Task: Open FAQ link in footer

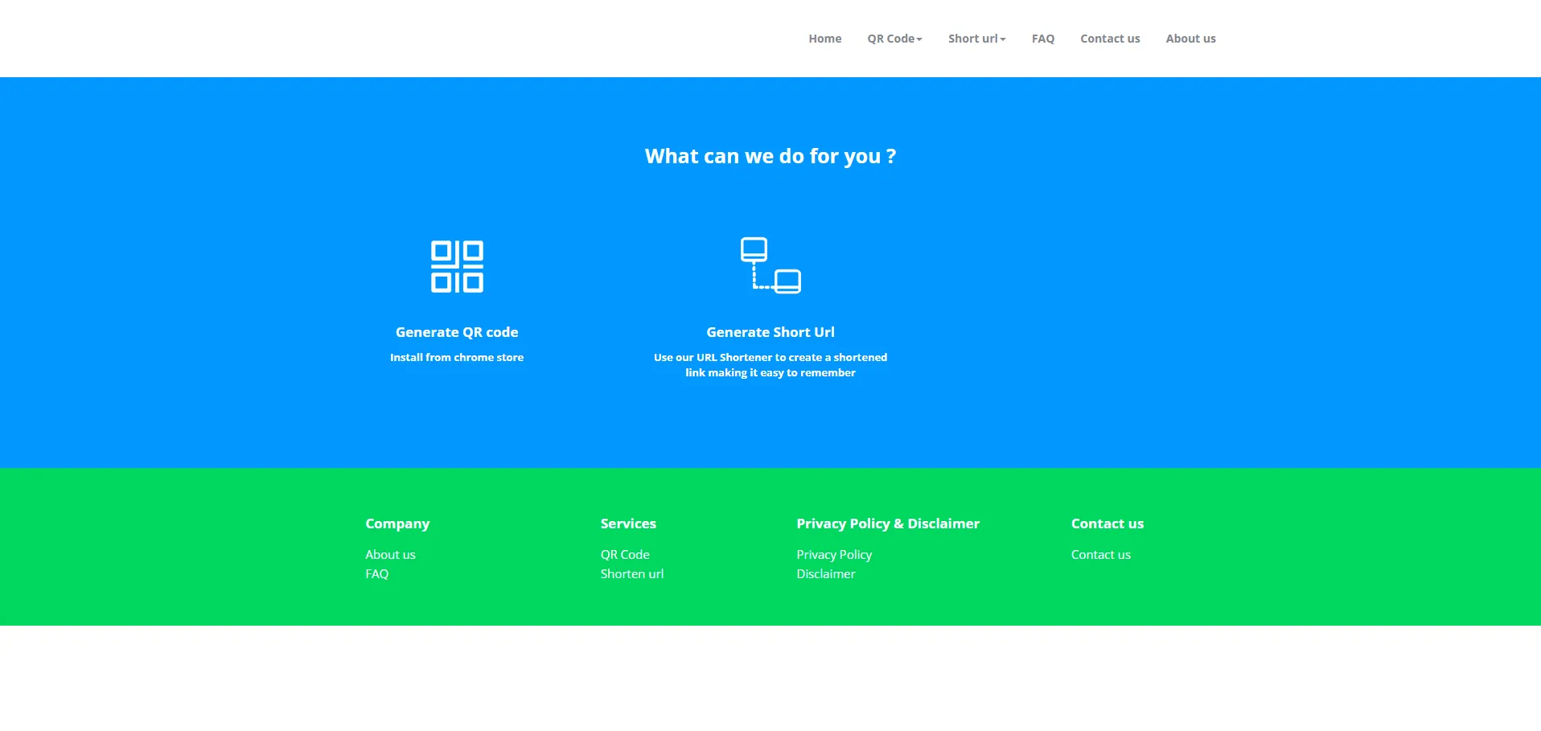Action: pyautogui.click(x=376, y=574)
